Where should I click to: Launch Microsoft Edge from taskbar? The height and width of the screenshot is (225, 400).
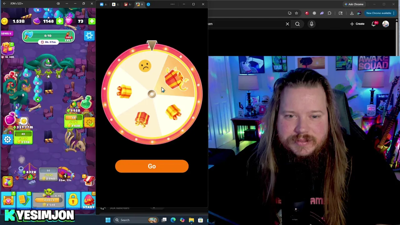(173, 220)
